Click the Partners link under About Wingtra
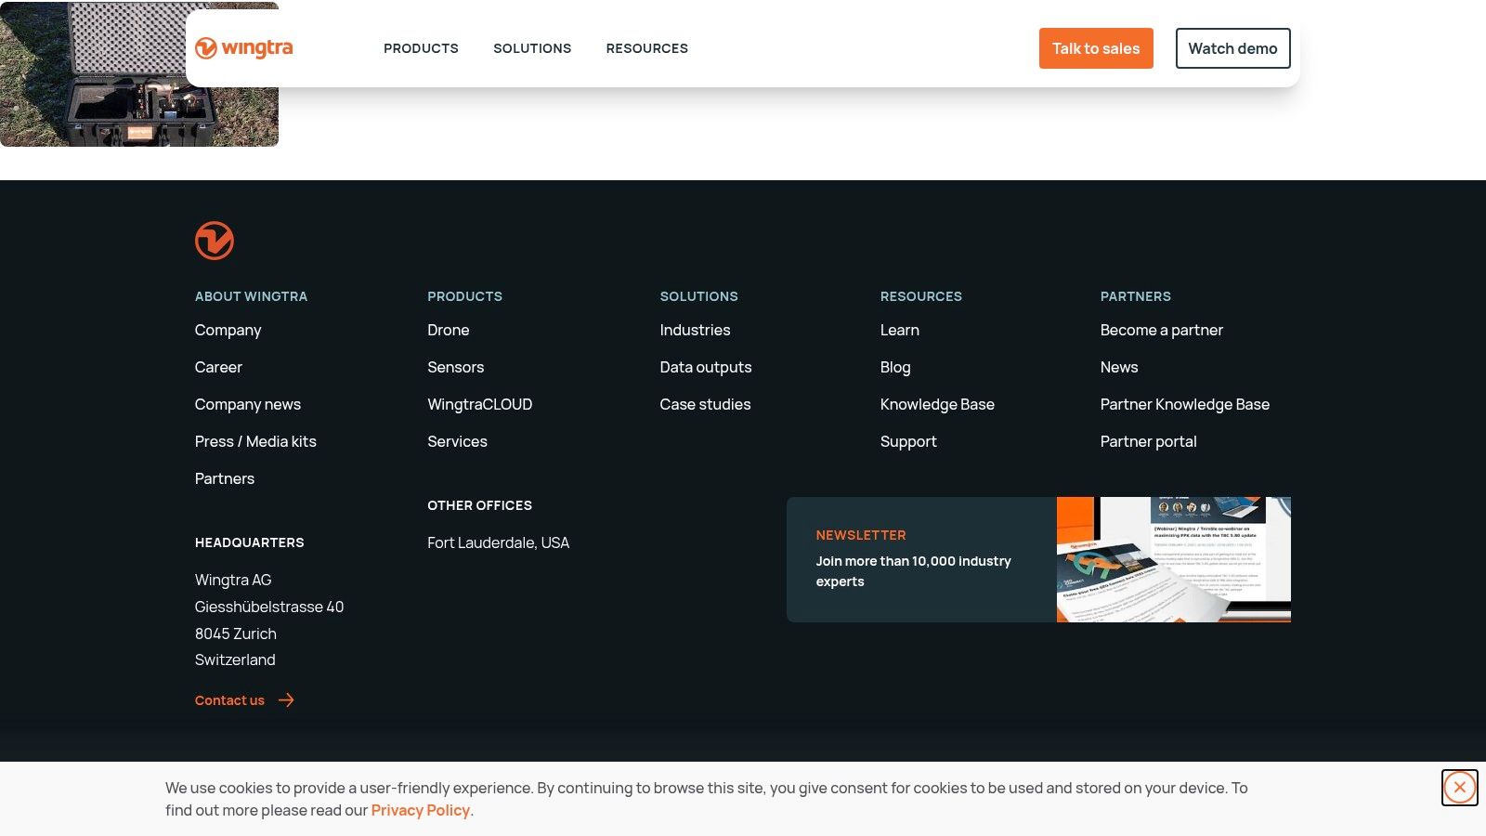Image resolution: width=1486 pixels, height=836 pixels. coord(225,478)
